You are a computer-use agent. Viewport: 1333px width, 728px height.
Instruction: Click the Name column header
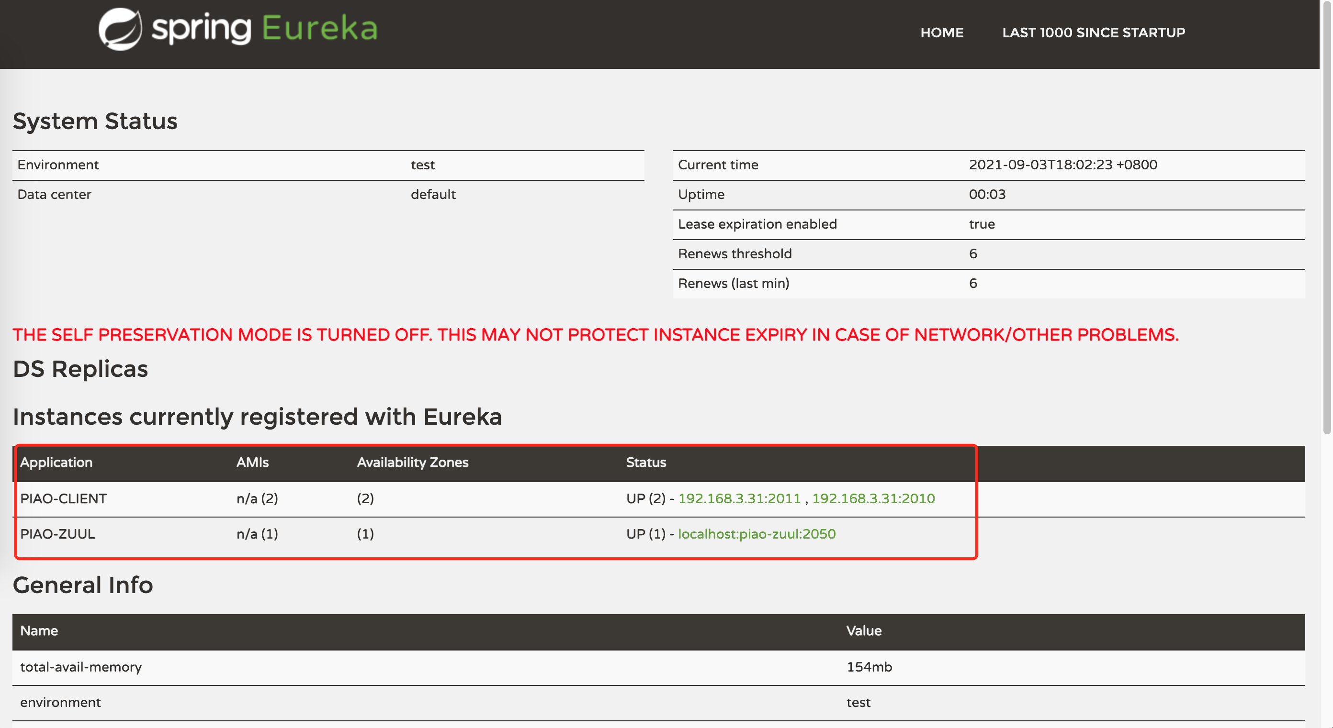39,631
